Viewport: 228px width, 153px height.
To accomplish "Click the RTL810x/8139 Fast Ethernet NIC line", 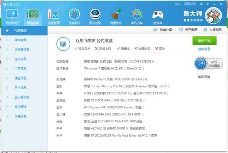I will 120,135.
